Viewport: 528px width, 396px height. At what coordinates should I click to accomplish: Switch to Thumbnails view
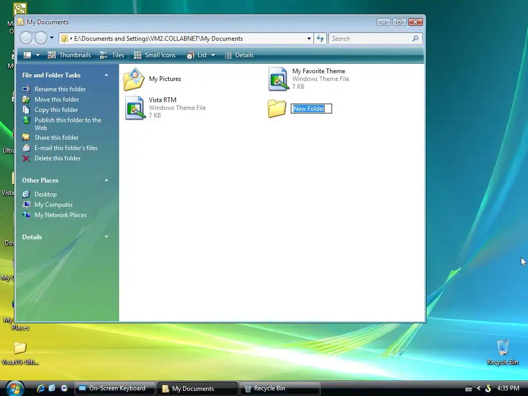(70, 55)
